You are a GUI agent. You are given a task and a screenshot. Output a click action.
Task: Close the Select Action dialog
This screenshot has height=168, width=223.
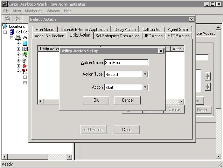(191, 19)
